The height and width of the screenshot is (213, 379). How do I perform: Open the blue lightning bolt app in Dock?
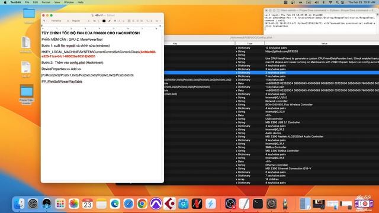click(x=211, y=204)
